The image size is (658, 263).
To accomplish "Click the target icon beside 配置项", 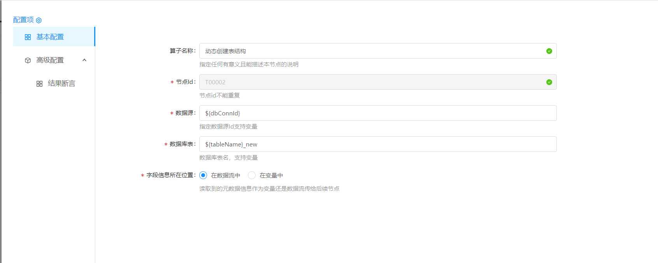I will [39, 20].
